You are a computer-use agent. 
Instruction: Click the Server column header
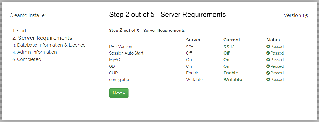coord(193,40)
